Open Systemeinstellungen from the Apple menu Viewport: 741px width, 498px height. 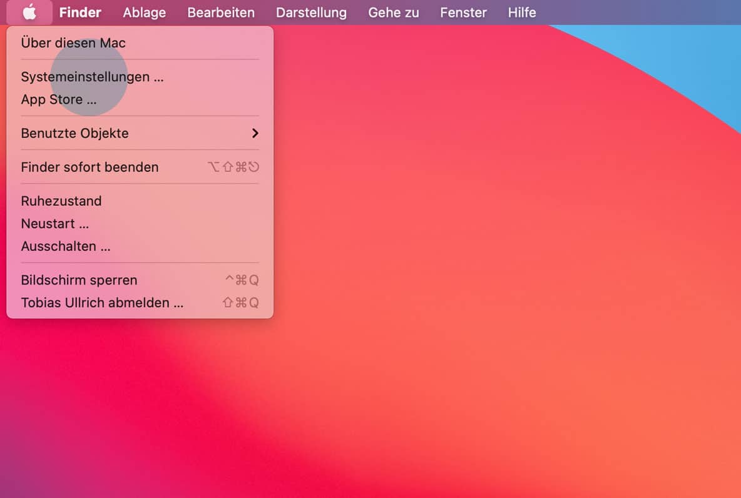pos(140,76)
